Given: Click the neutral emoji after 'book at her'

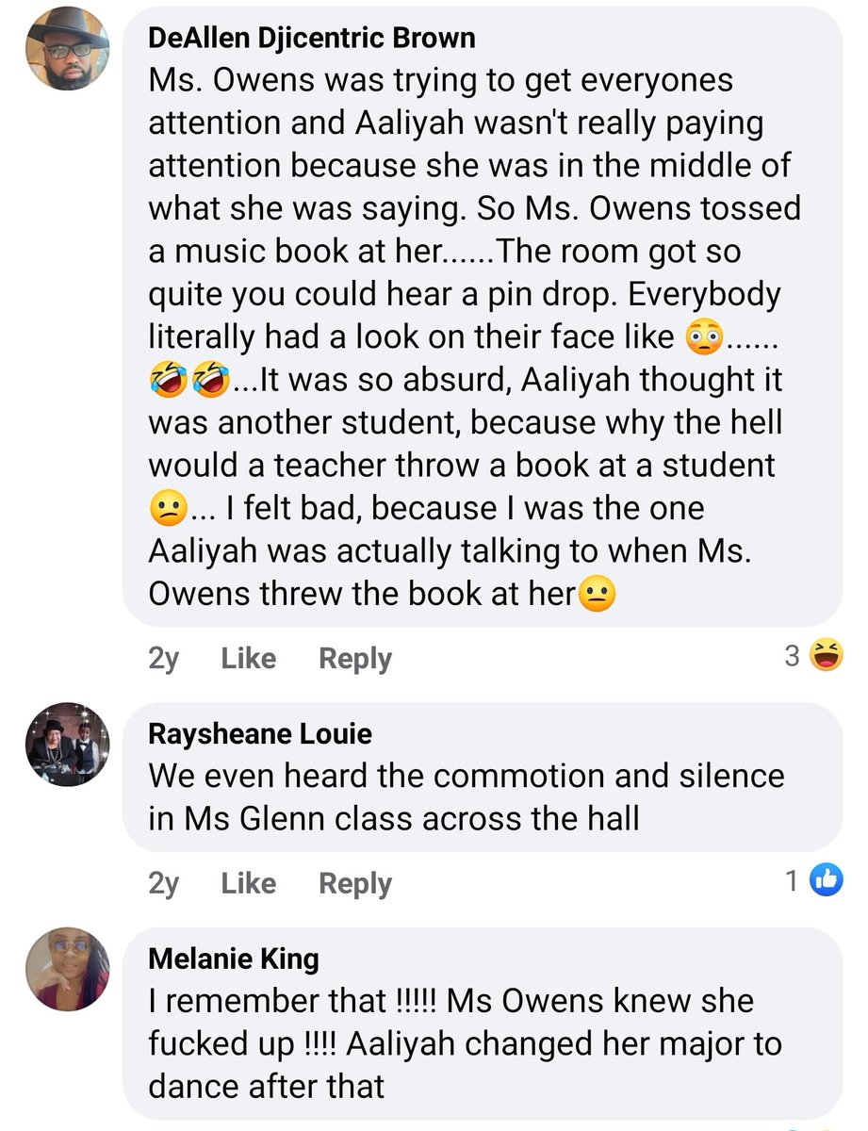Looking at the screenshot, I should point(596,596).
